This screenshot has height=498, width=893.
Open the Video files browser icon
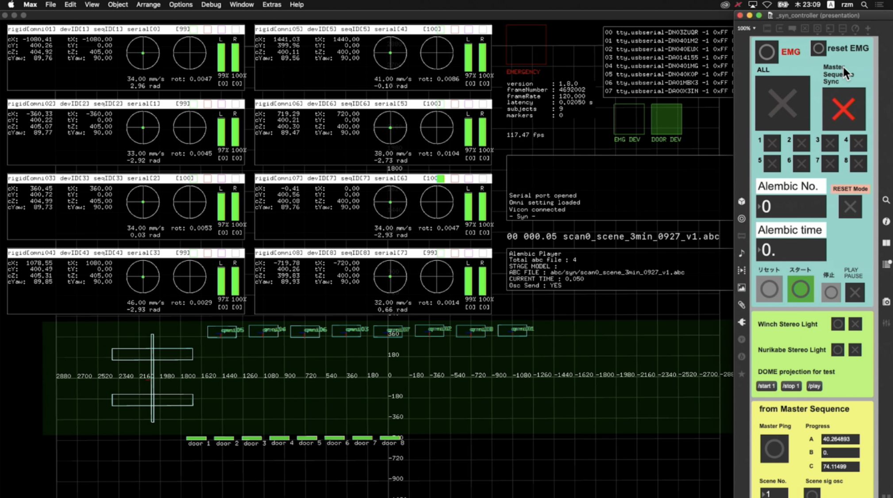click(x=742, y=270)
